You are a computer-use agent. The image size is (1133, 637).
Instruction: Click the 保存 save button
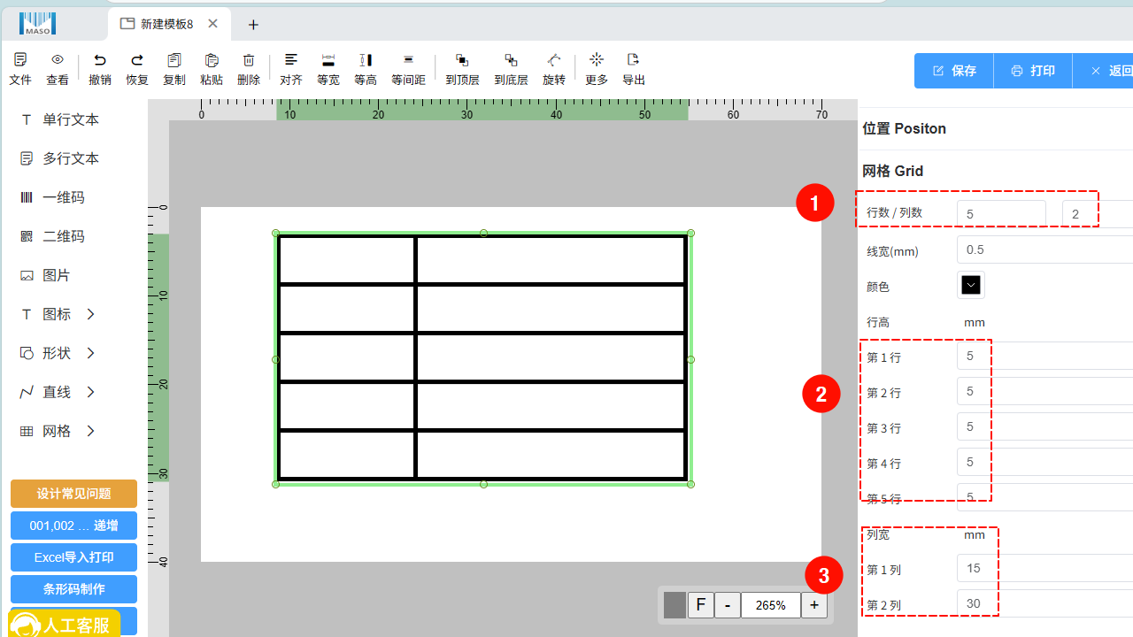953,71
